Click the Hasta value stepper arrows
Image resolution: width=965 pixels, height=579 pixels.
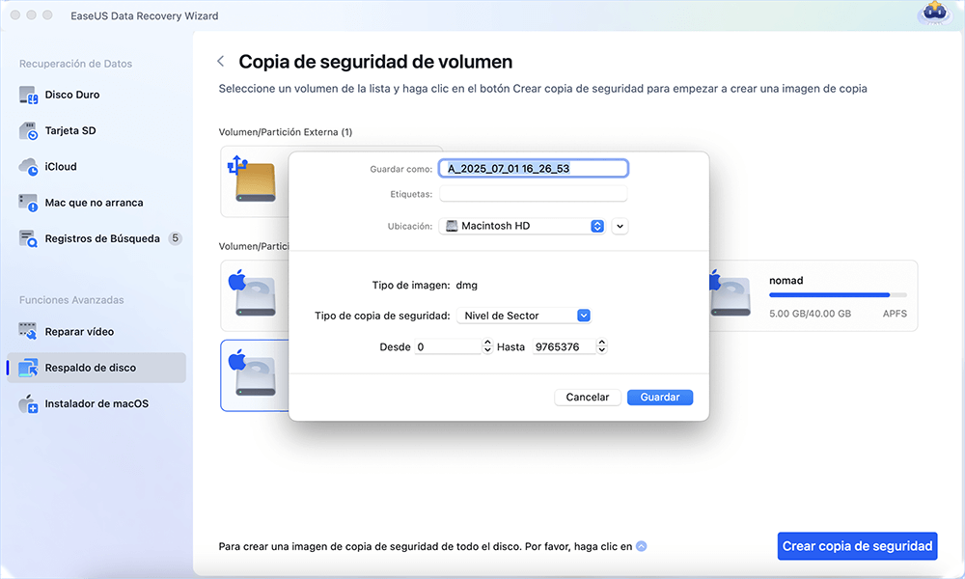pyautogui.click(x=602, y=346)
